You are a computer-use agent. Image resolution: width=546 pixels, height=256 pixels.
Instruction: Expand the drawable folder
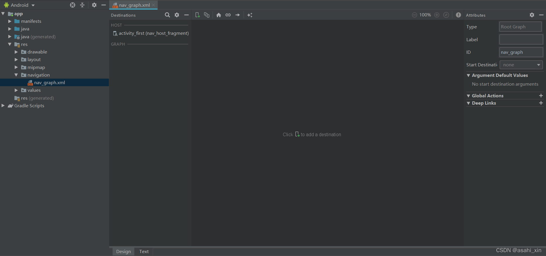click(x=16, y=52)
